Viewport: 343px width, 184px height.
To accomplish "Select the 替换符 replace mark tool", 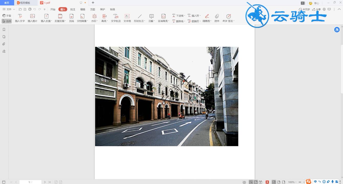I will point(194,21).
